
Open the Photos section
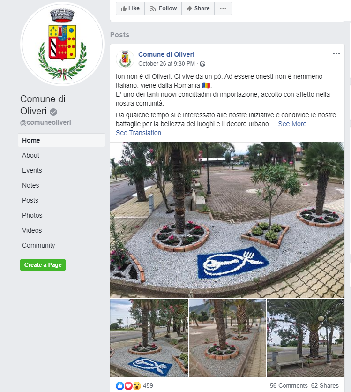[32, 215]
